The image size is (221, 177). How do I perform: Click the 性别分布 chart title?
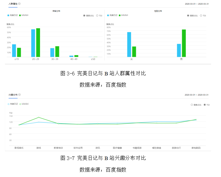point(158,11)
